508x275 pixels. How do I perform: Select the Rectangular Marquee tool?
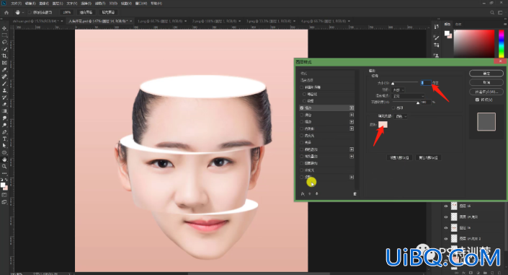pyautogui.click(x=4, y=35)
